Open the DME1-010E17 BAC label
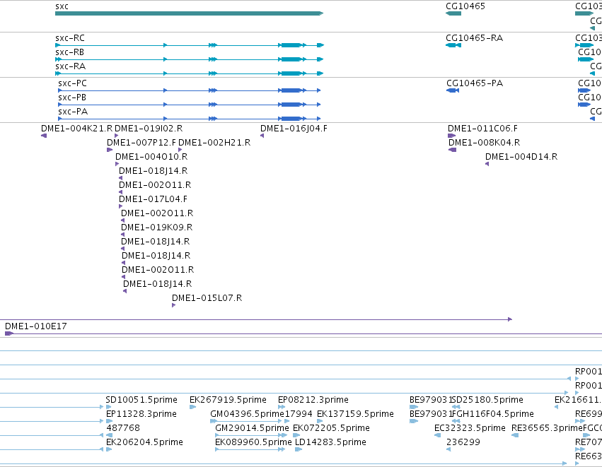 click(x=35, y=326)
